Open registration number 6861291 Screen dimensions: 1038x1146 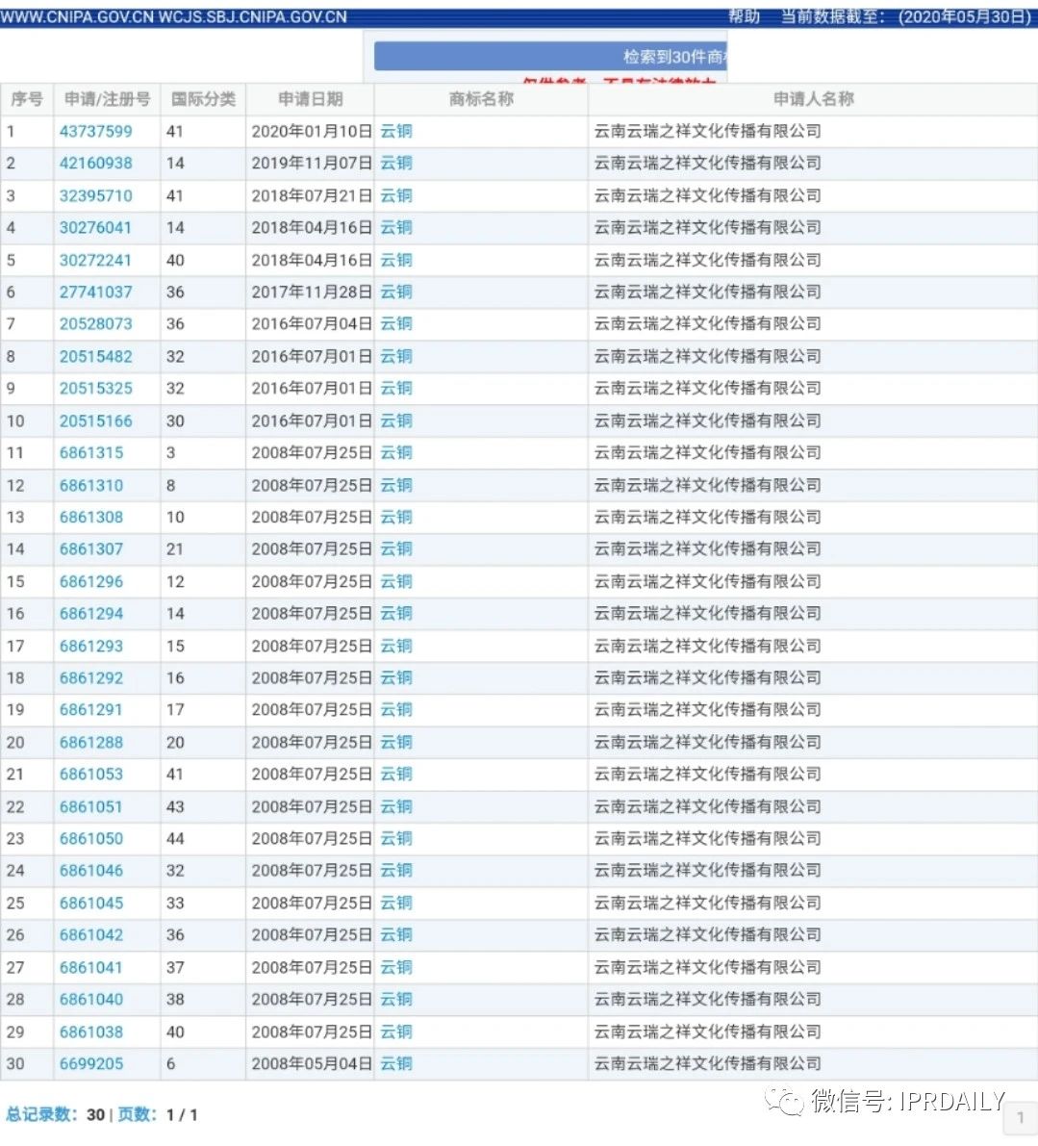(x=91, y=710)
